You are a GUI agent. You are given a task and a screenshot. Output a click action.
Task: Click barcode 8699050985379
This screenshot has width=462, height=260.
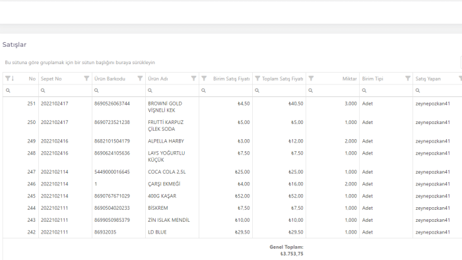[112, 220]
